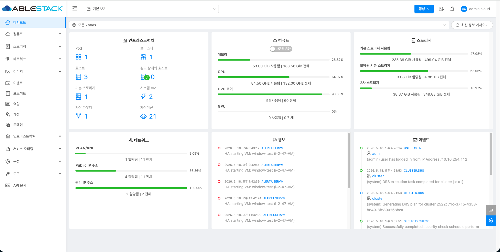Click the gray floating panel icon above gear
Viewport: 500px width, 252px height.
pos(491,210)
